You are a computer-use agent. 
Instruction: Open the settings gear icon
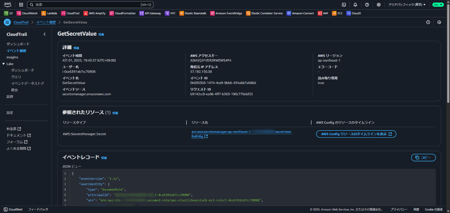tap(379, 4)
